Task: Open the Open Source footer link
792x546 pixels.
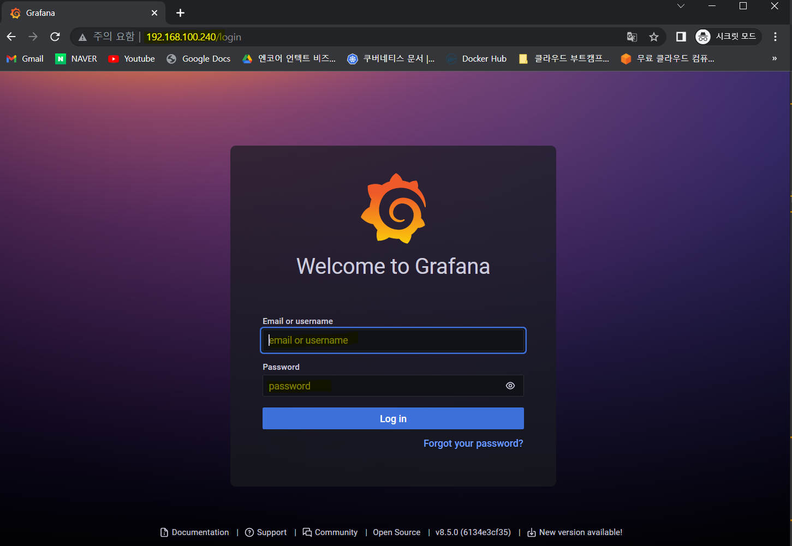Action: [x=397, y=532]
